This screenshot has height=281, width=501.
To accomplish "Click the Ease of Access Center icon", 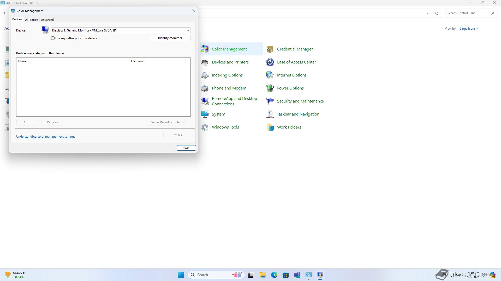I will point(270,62).
